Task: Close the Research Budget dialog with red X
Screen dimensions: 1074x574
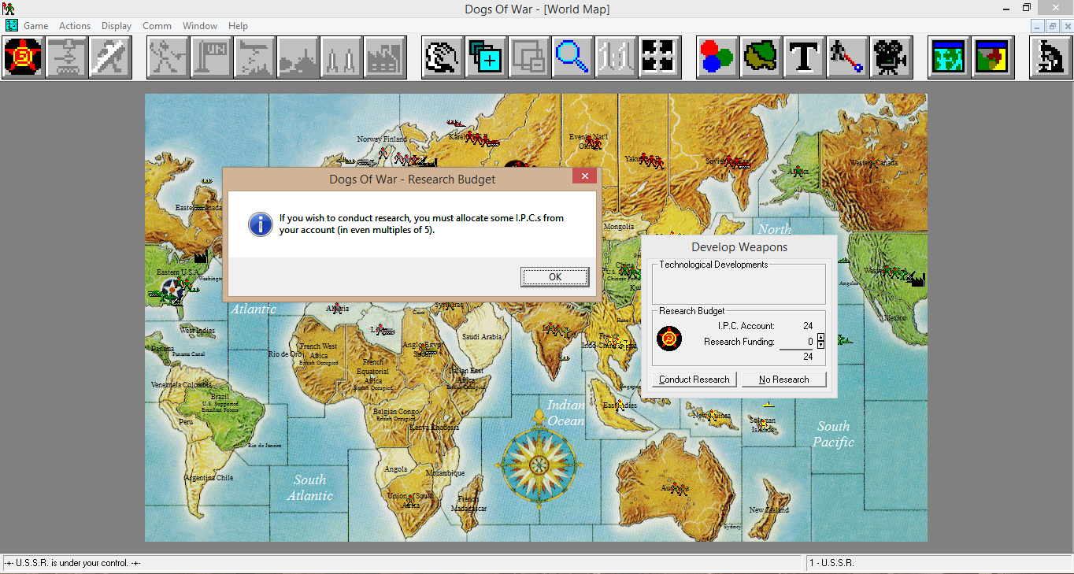Action: 584,176
